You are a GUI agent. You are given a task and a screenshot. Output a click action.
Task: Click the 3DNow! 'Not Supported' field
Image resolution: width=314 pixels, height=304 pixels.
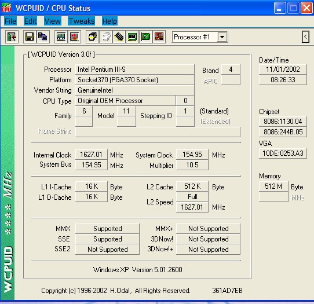(x=208, y=239)
